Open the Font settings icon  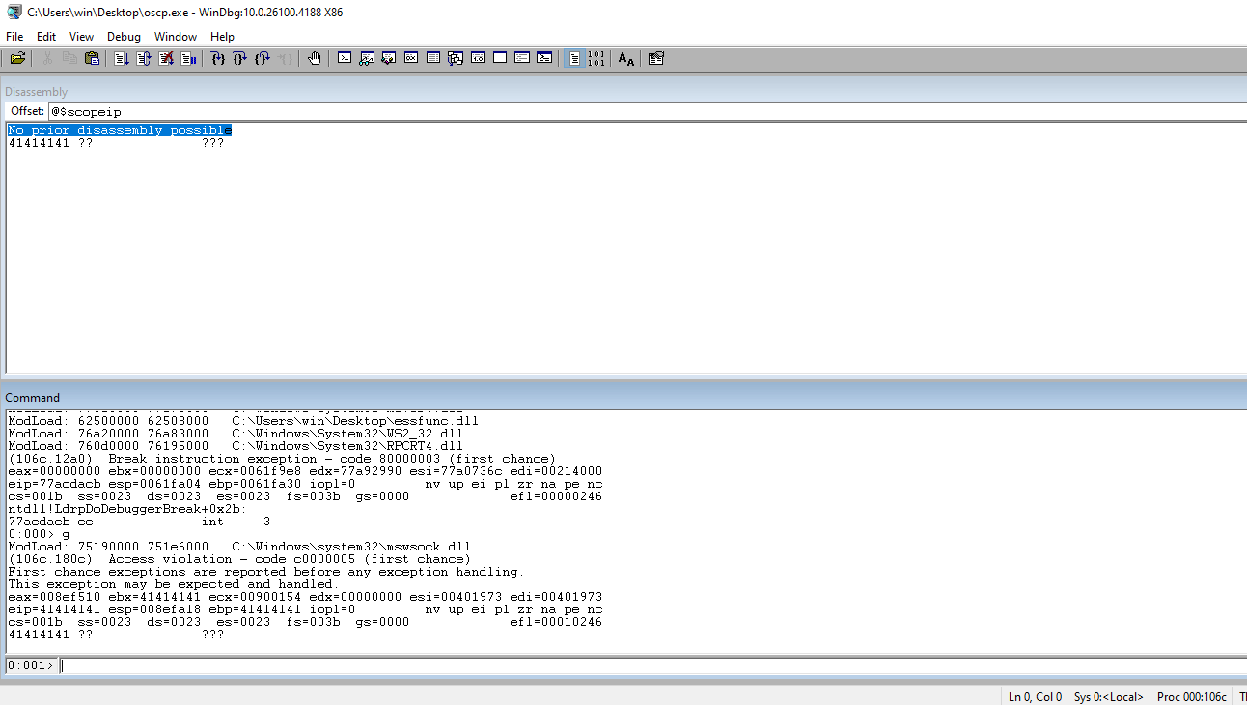point(626,59)
